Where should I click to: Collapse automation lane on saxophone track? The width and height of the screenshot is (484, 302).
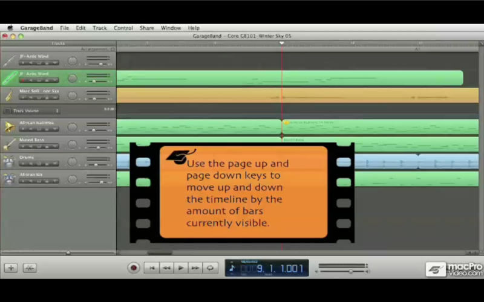coord(54,98)
